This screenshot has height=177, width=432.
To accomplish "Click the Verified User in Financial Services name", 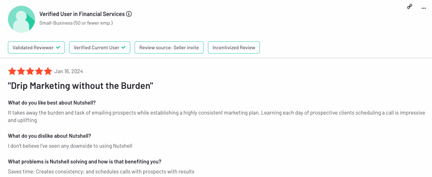I will (82, 14).
